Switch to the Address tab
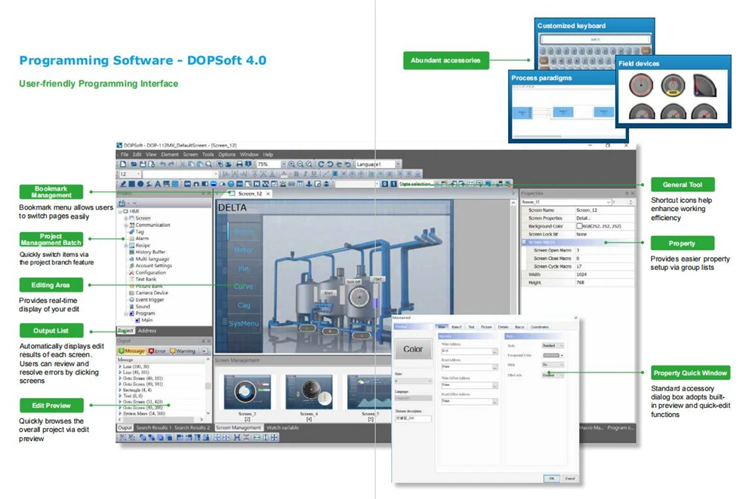Viewport: 755px width, 499px height. (x=147, y=331)
